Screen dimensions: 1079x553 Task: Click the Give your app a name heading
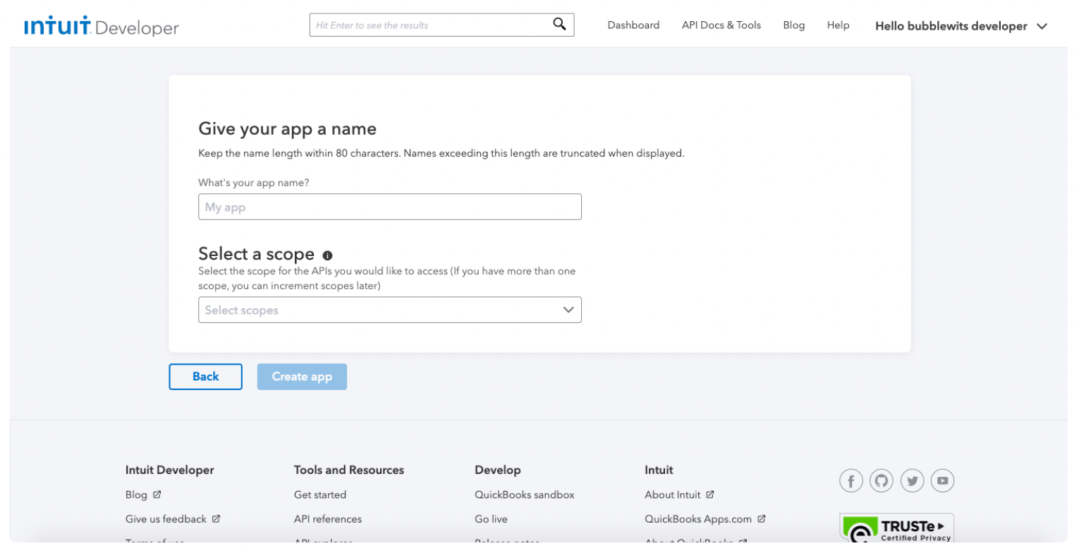point(288,129)
